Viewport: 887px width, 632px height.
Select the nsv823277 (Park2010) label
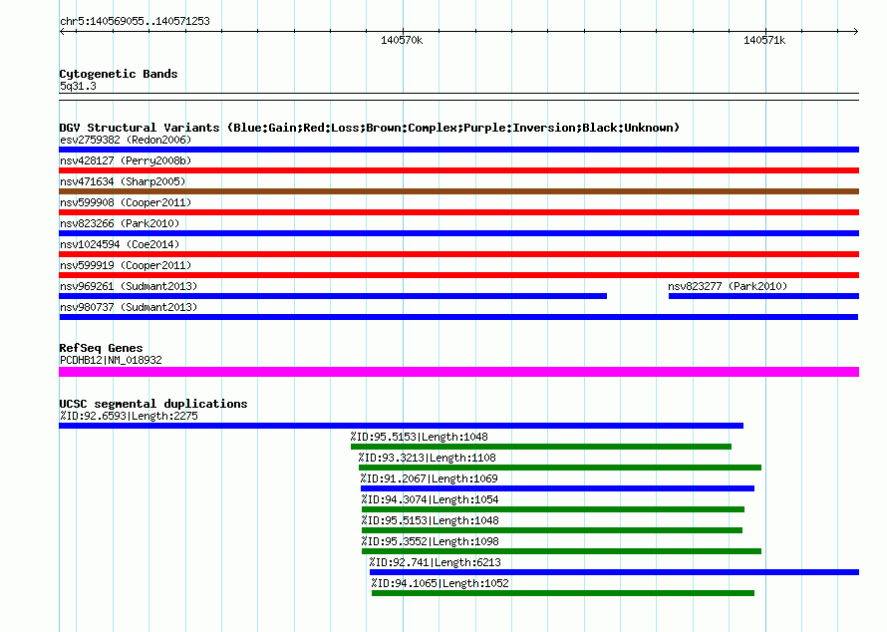728,286
